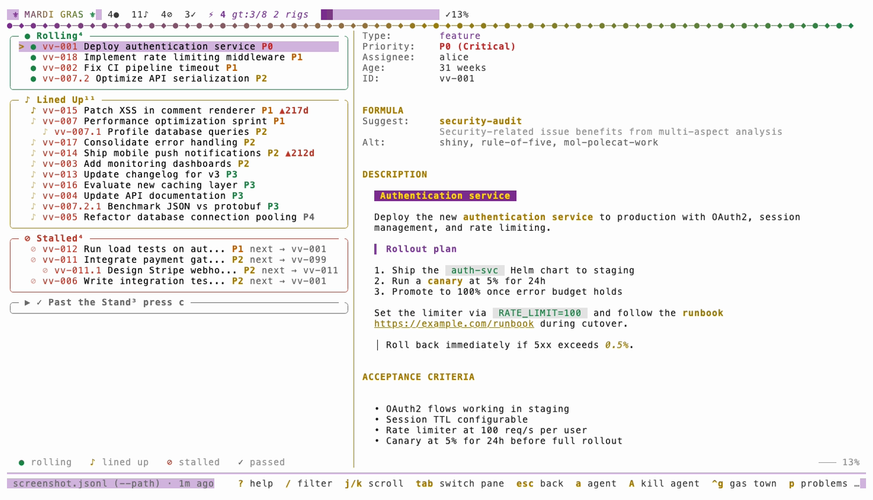This screenshot has width=873, height=500.
Task: Select 'Performance optimization sprint' in Lined Up
Action: (179, 122)
